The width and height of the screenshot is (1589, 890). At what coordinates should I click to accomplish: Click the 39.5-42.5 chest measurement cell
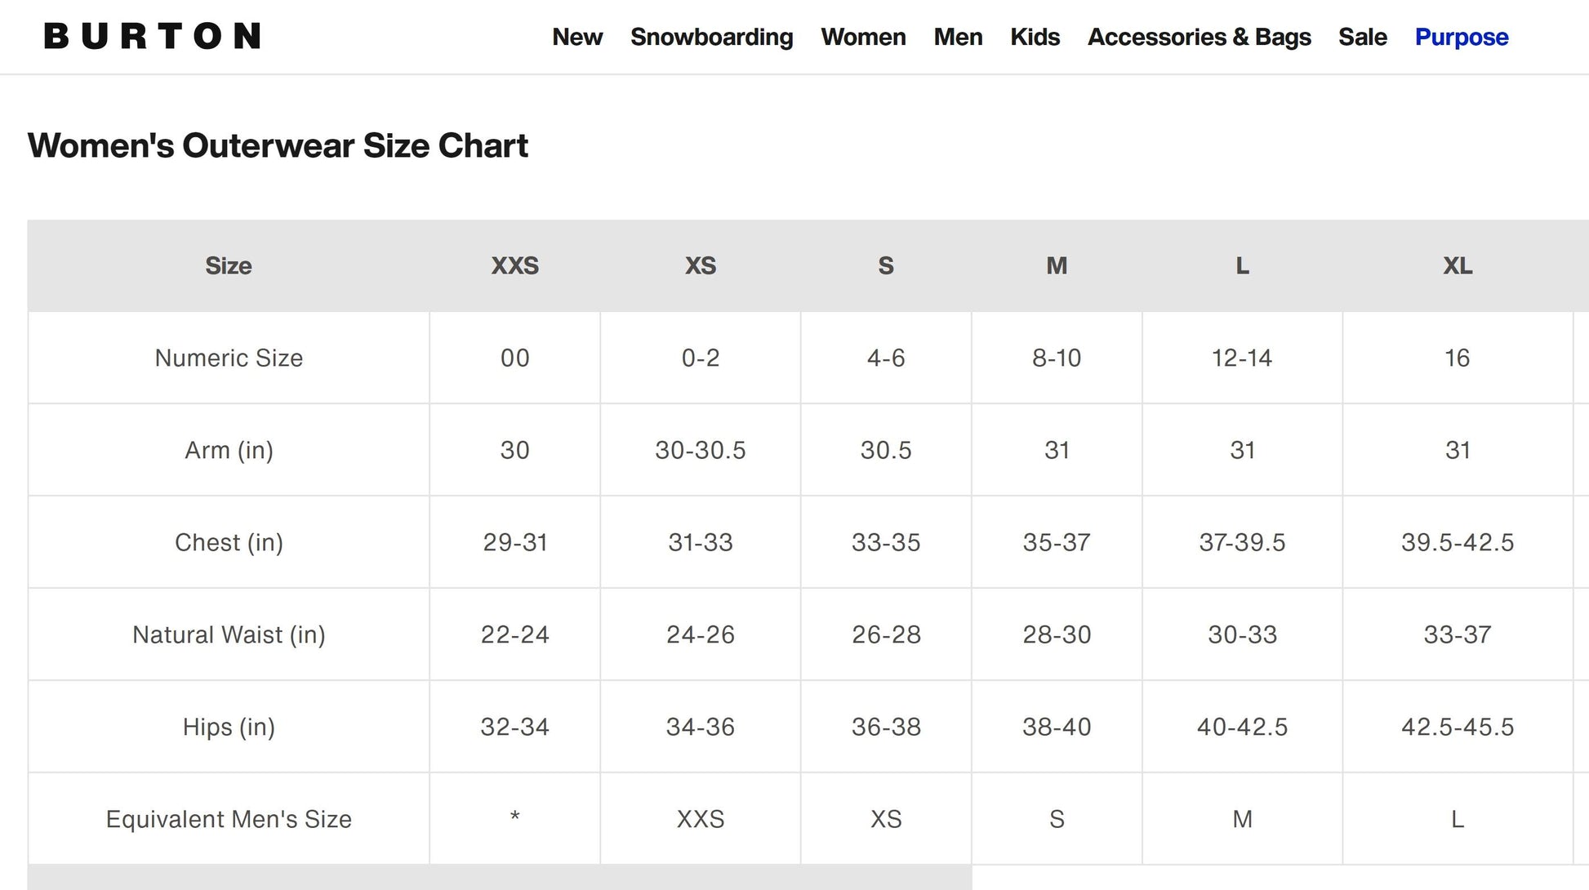point(1458,543)
